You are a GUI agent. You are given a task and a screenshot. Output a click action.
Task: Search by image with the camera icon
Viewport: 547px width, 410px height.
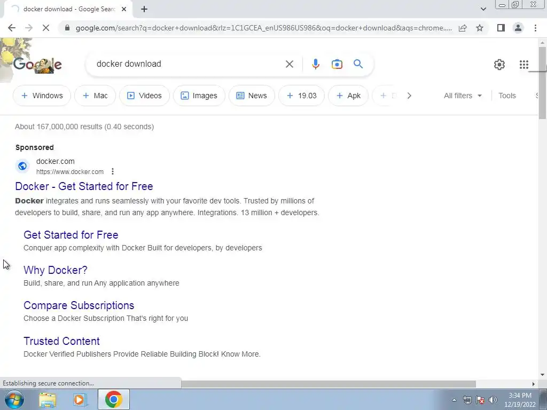pyautogui.click(x=337, y=64)
